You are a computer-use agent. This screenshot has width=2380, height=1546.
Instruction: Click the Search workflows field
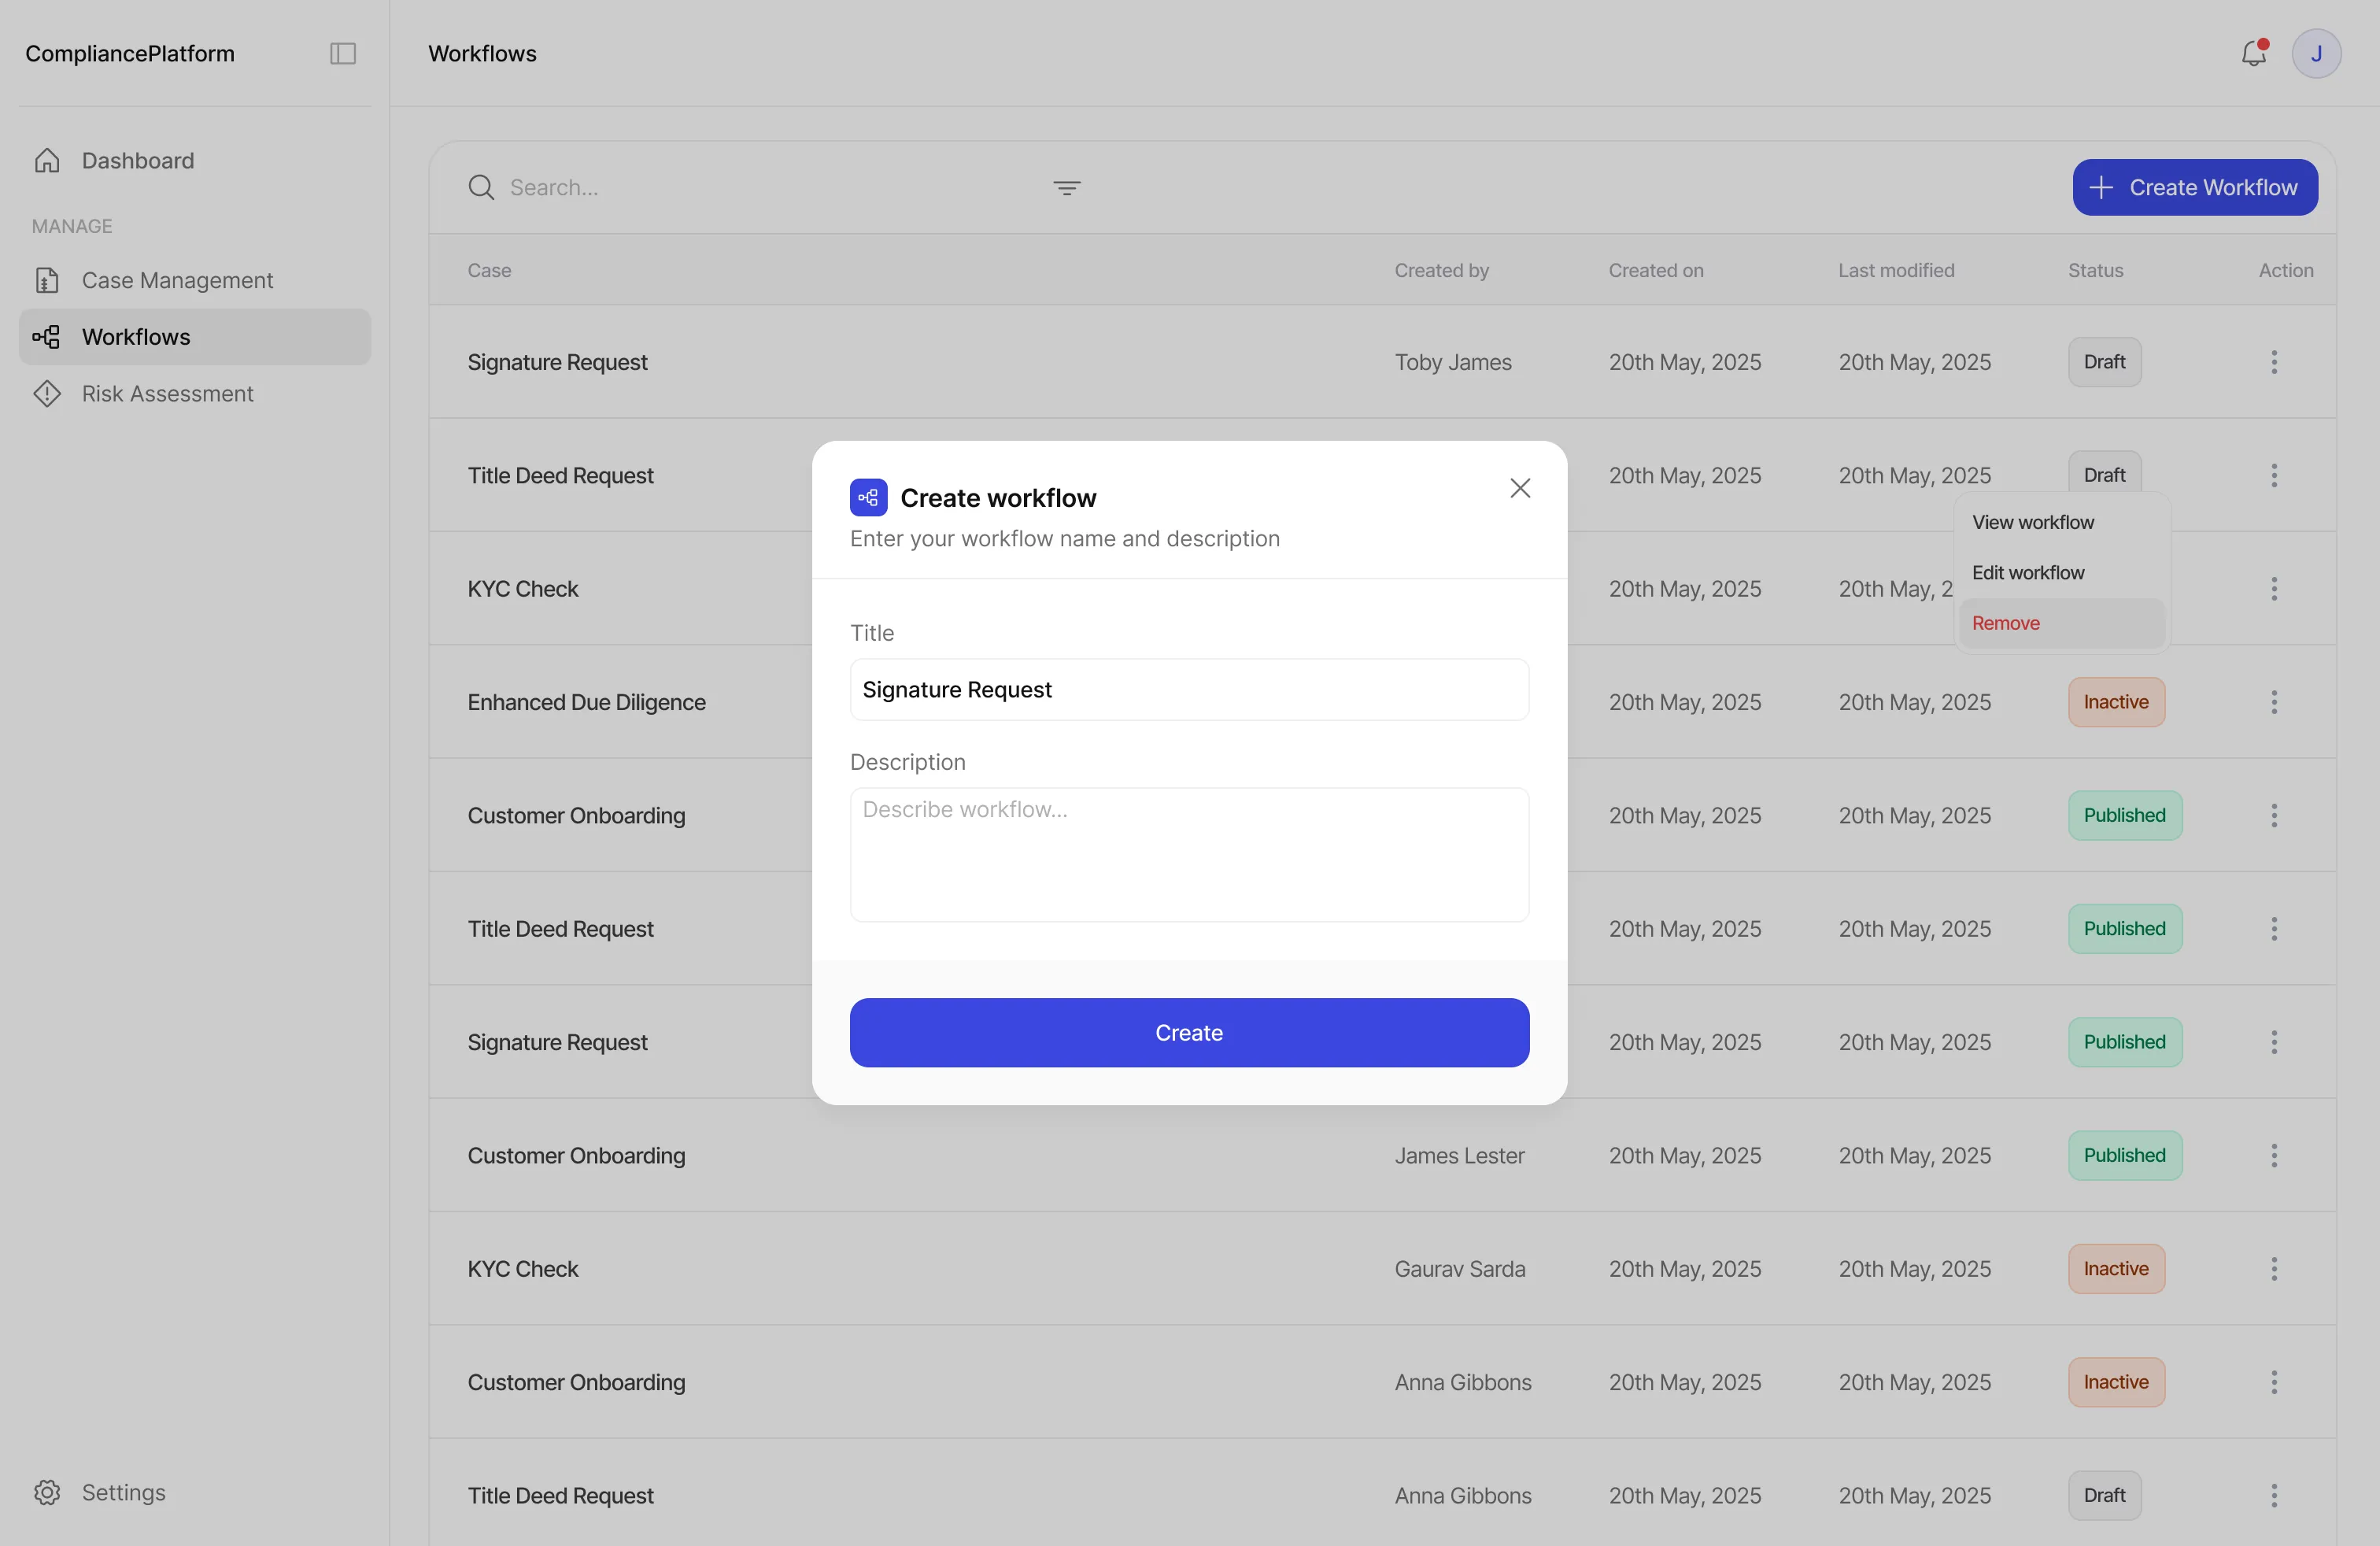point(760,188)
